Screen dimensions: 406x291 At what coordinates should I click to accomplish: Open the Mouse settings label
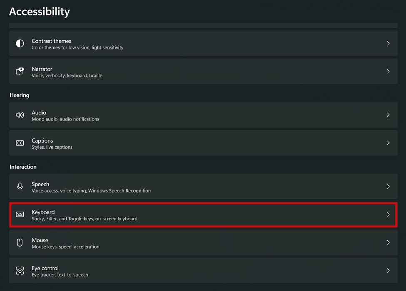click(x=40, y=240)
